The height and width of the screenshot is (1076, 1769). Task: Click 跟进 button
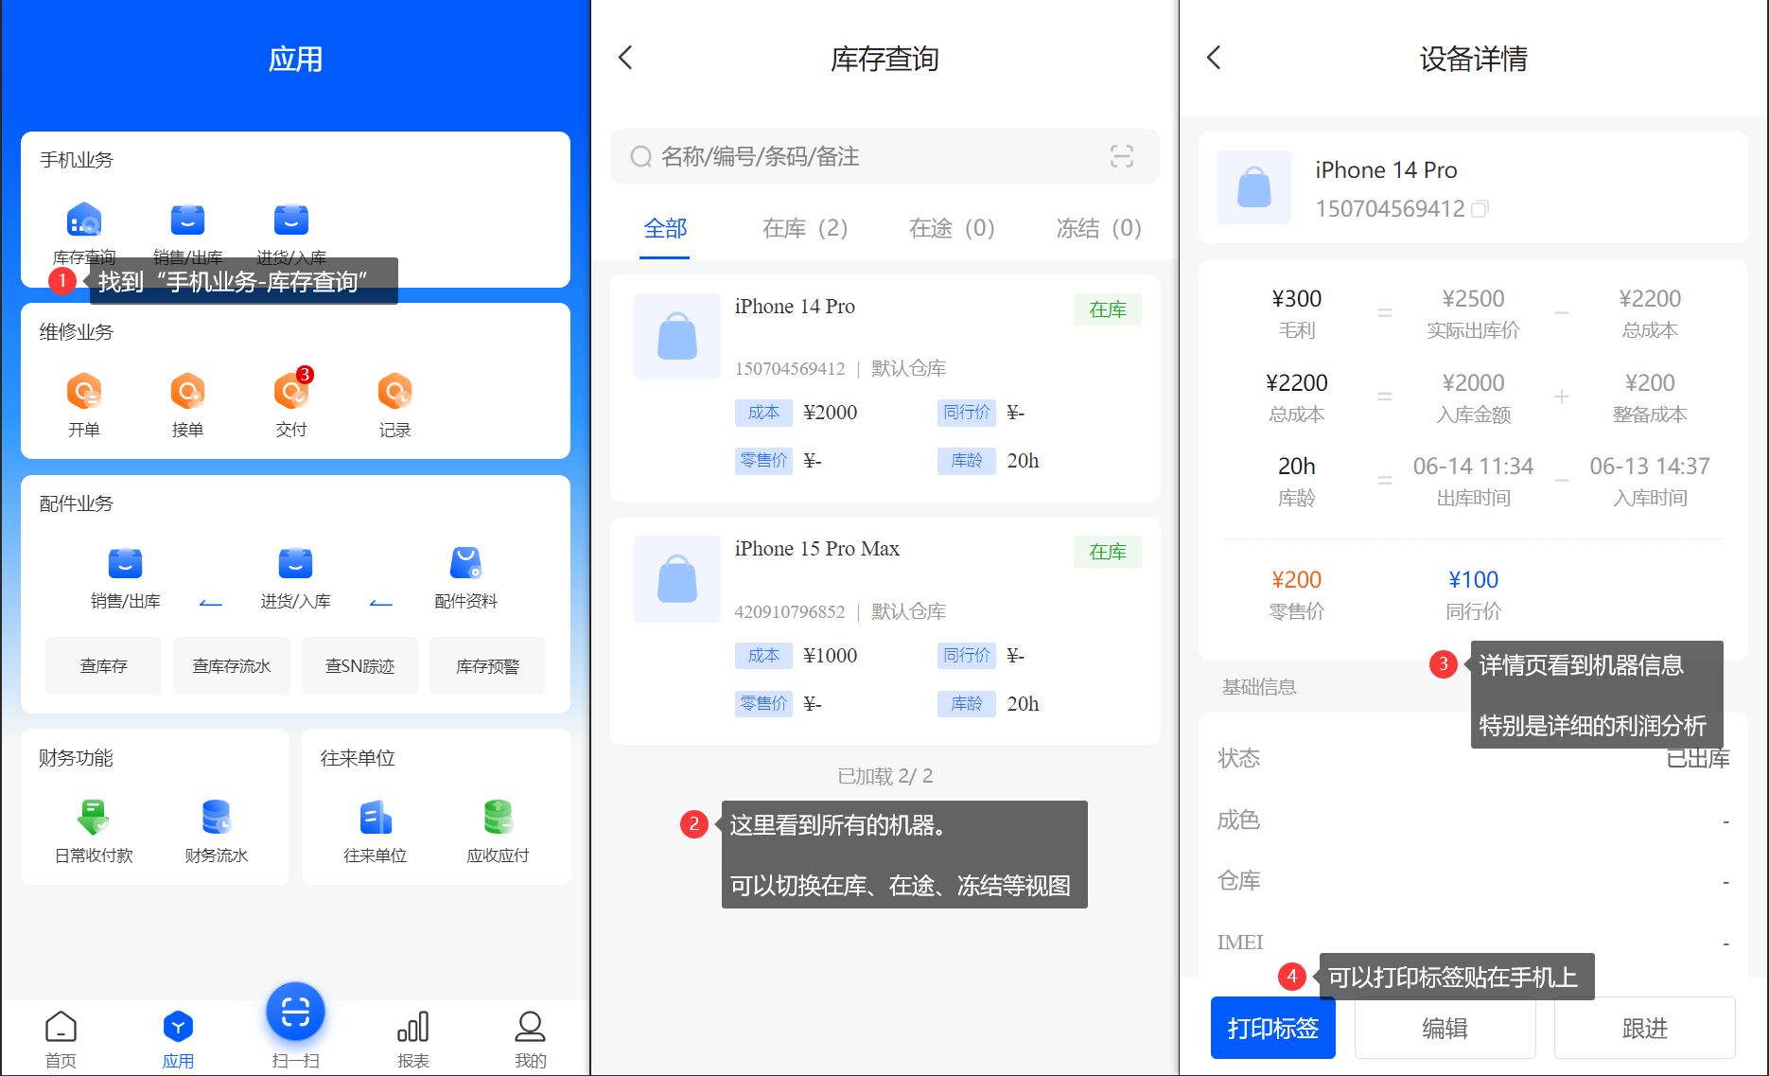[x=1645, y=1028]
